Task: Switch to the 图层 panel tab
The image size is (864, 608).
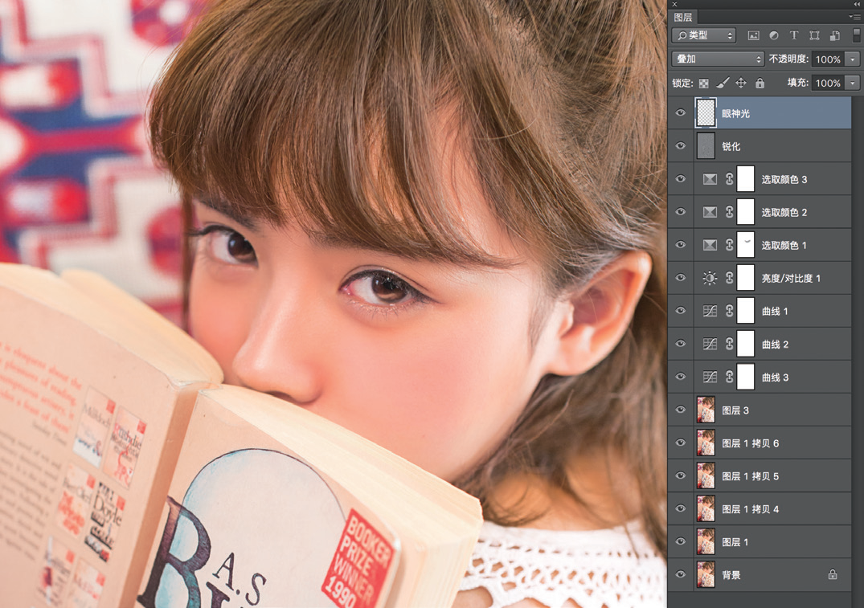Action: pos(683,17)
